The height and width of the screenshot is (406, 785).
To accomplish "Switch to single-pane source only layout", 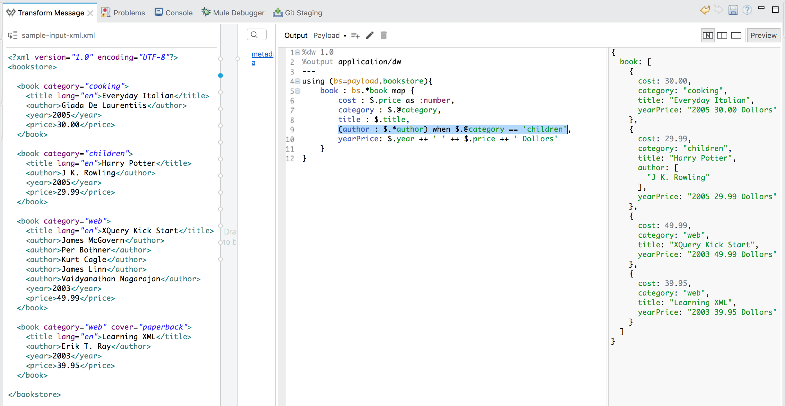I will 736,35.
